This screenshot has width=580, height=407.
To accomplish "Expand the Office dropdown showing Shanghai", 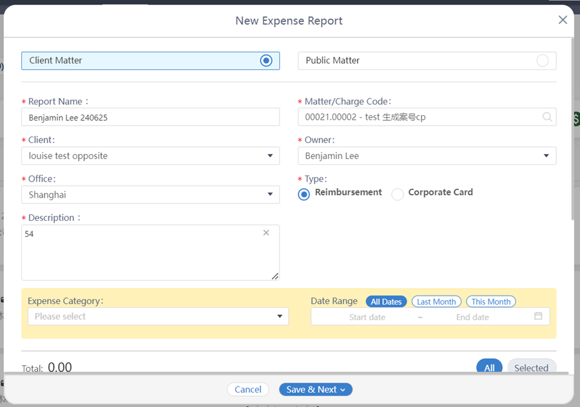I will click(269, 194).
